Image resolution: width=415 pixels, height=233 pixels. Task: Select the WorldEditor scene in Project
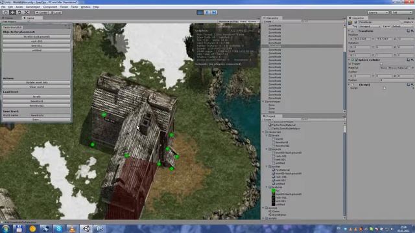tap(278, 215)
